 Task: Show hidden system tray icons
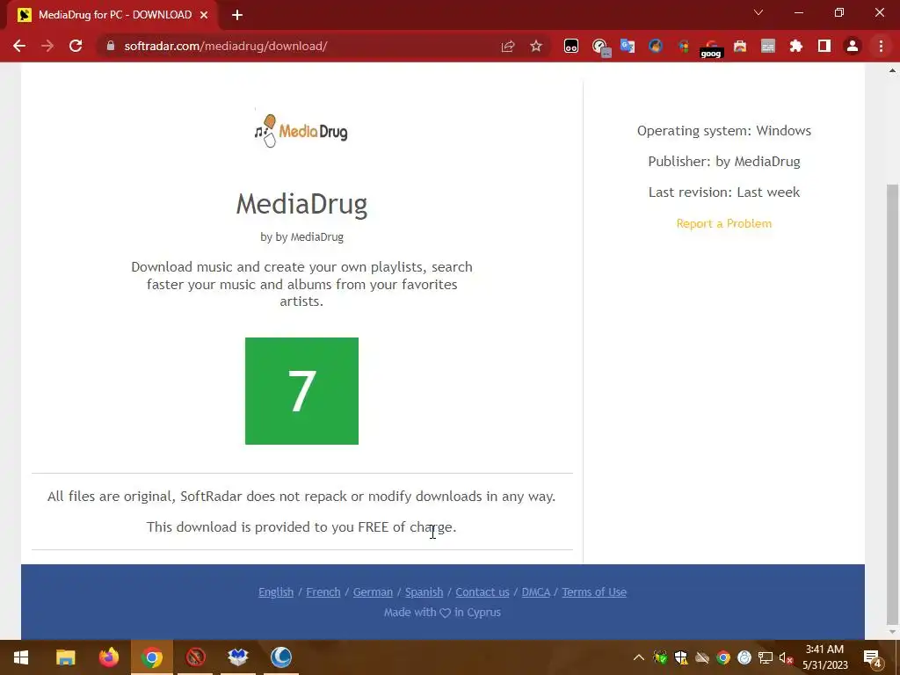point(638,657)
